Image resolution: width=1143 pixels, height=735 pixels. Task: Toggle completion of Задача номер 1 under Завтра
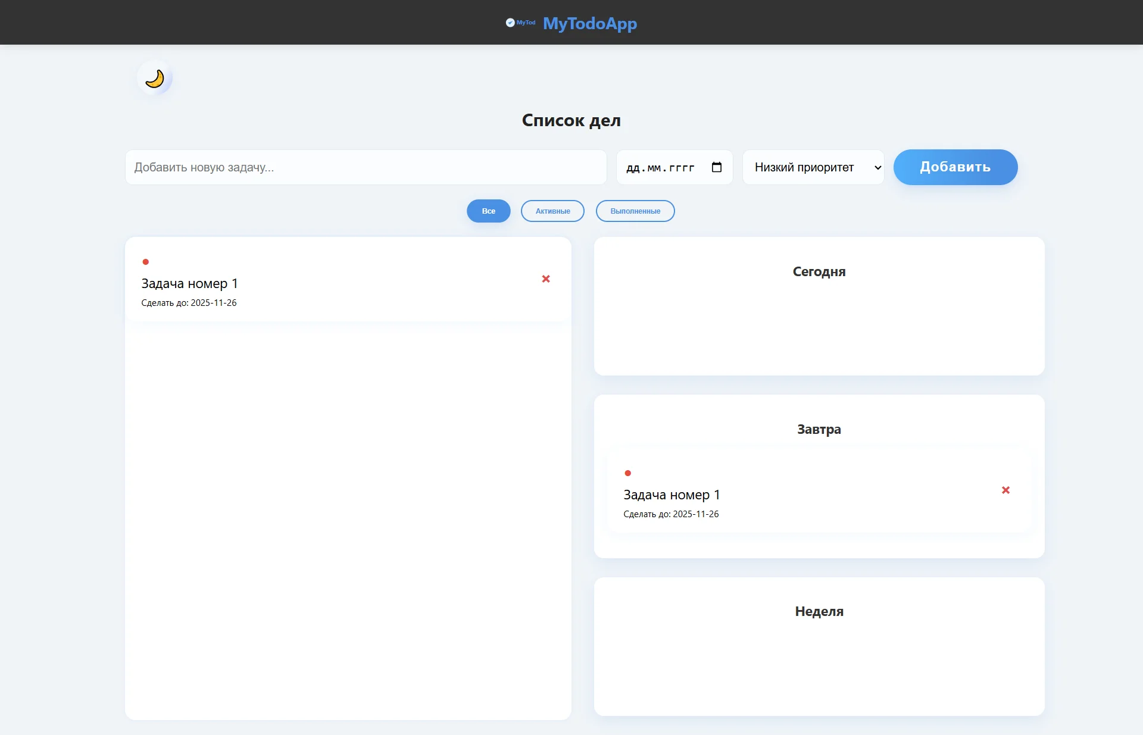(x=672, y=495)
